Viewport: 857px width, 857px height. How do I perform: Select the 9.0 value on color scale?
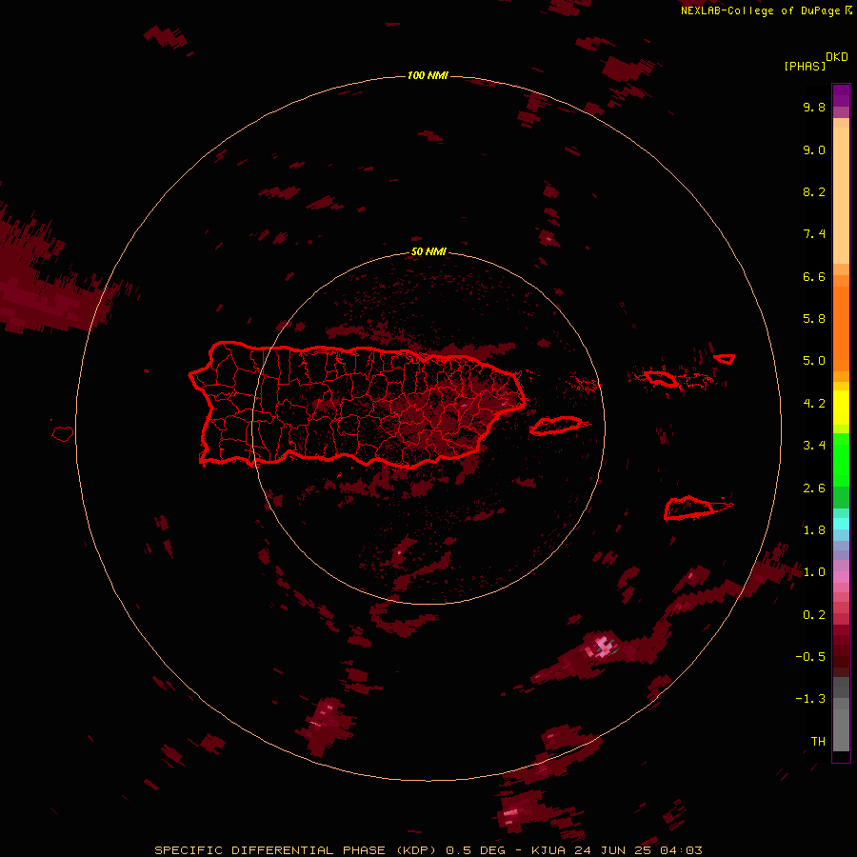click(x=814, y=149)
